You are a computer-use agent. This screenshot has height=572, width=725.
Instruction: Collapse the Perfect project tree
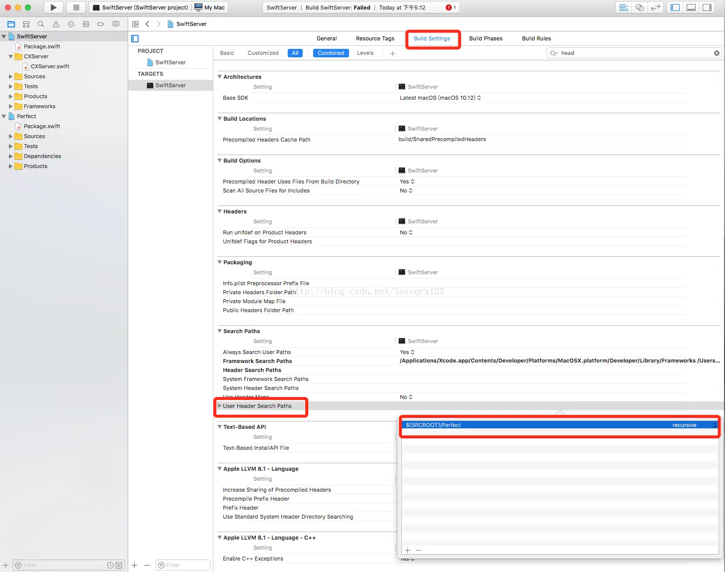click(4, 116)
